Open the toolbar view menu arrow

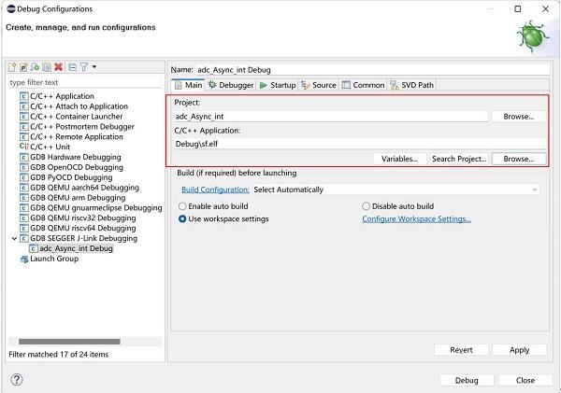[94, 67]
